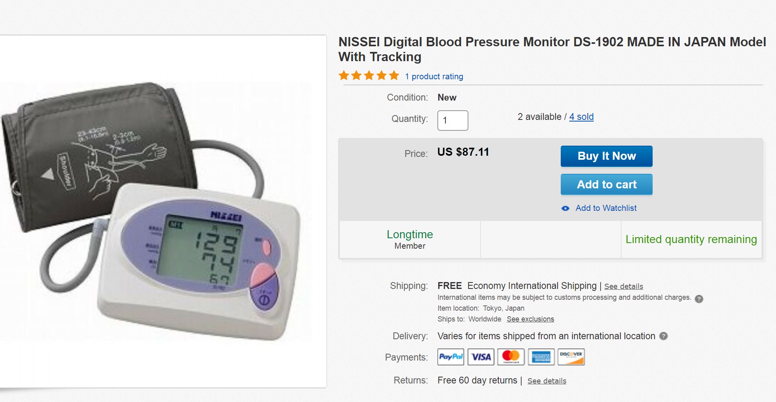This screenshot has height=402, width=776.
Task: Click the Visa card icon
Action: coord(481,357)
